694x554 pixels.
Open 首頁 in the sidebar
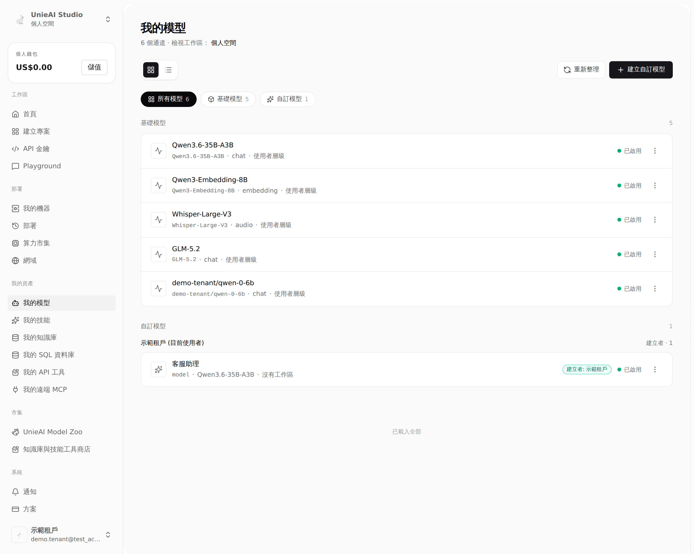(61, 114)
